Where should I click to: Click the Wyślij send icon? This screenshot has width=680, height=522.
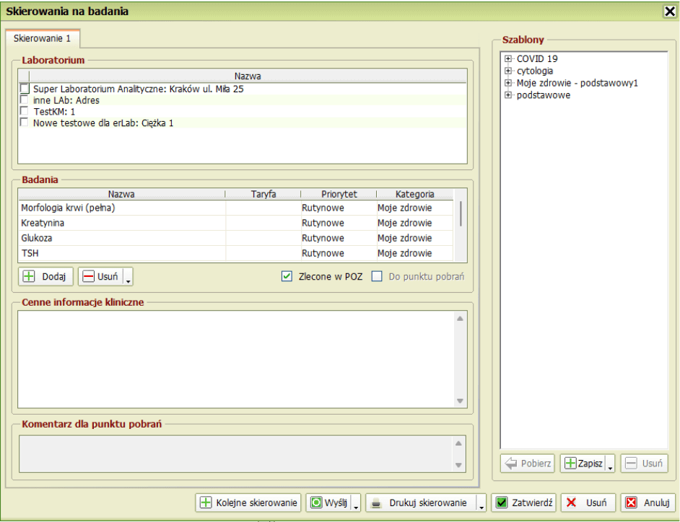point(316,503)
